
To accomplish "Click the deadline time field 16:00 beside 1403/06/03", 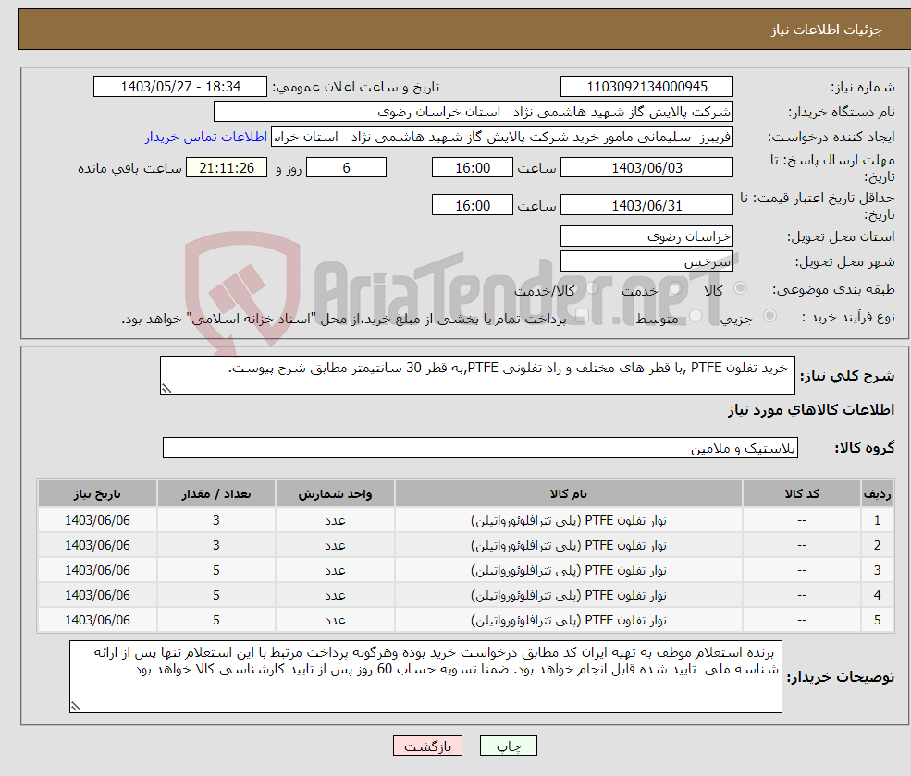I will tap(473, 168).
